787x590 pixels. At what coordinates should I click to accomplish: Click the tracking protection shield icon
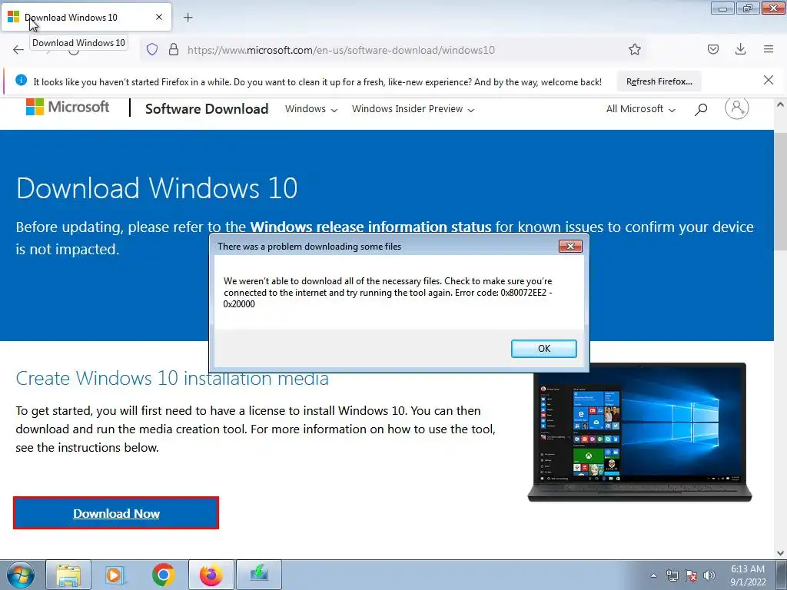152,49
